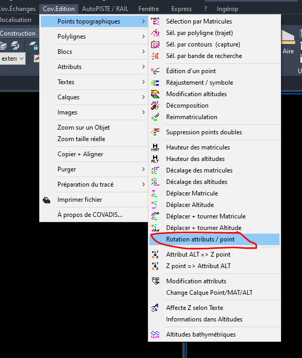
Task: Click the Déplacer + tourner Matricule icon
Action: click(155, 216)
